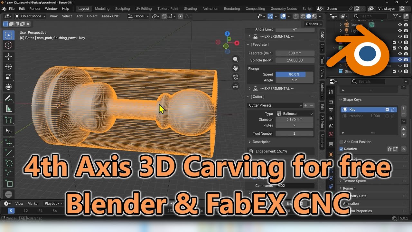Select solid viewport shading mode

click(308, 16)
